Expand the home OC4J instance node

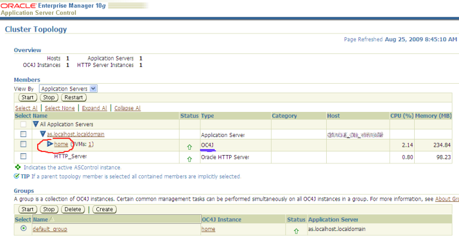click(50, 144)
